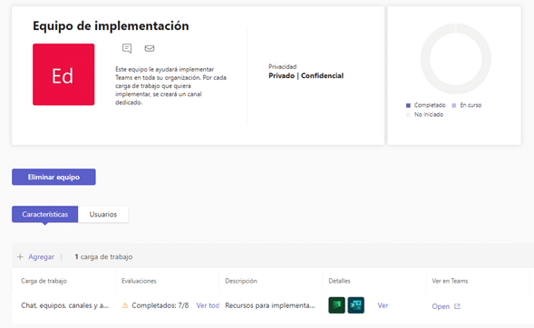Click the Equipo de implementación title
The height and width of the screenshot is (328, 534).
[111, 26]
